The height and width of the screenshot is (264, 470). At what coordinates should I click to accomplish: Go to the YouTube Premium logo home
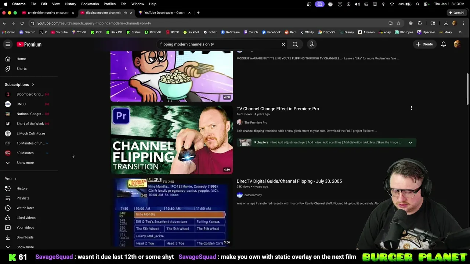pyautogui.click(x=29, y=44)
